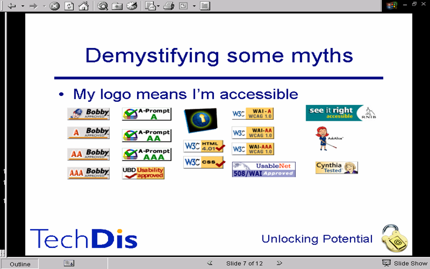Expand the Mail dropdown arrow

[x=158, y=6]
